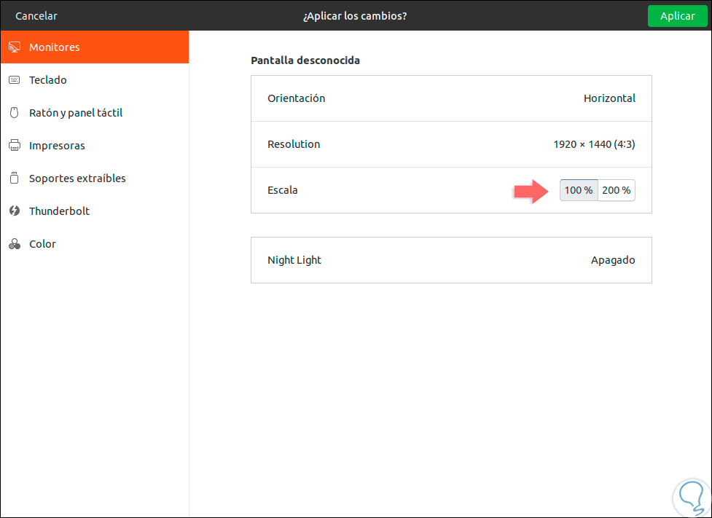
Task: Click the Night Light label
Action: pos(294,260)
